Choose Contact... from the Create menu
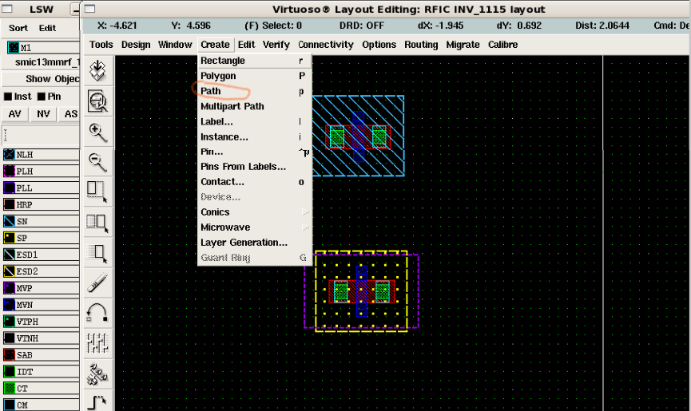The width and height of the screenshot is (691, 411). pyautogui.click(x=255, y=182)
